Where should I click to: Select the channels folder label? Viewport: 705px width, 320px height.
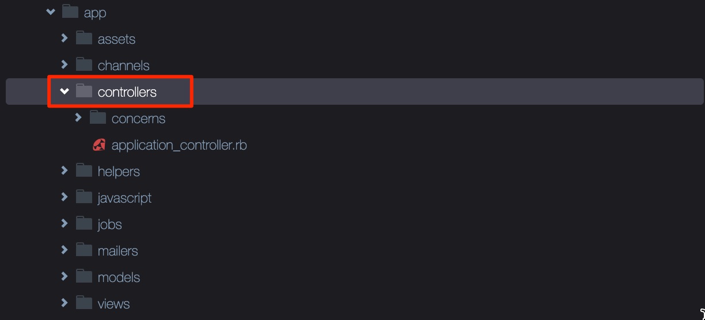coord(123,66)
